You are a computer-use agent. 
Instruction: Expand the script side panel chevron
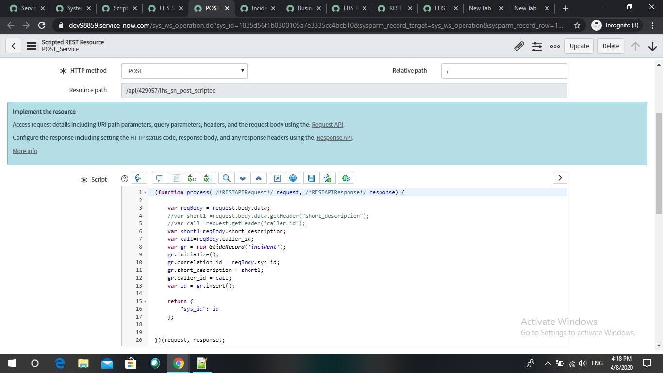560,178
